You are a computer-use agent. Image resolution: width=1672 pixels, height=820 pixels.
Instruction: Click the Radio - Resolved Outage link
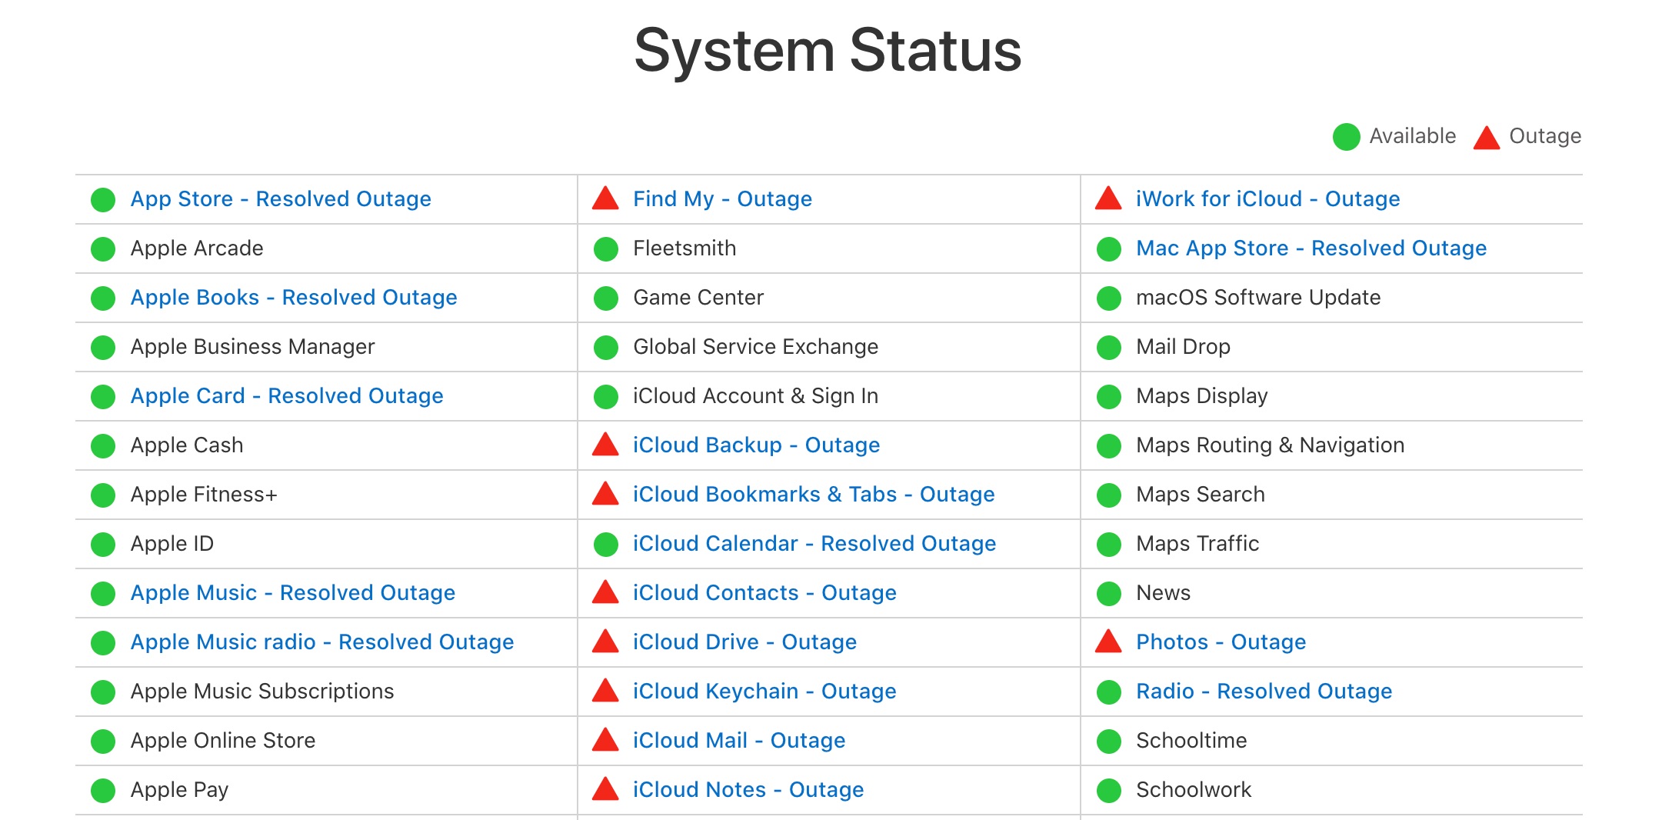click(x=1264, y=692)
